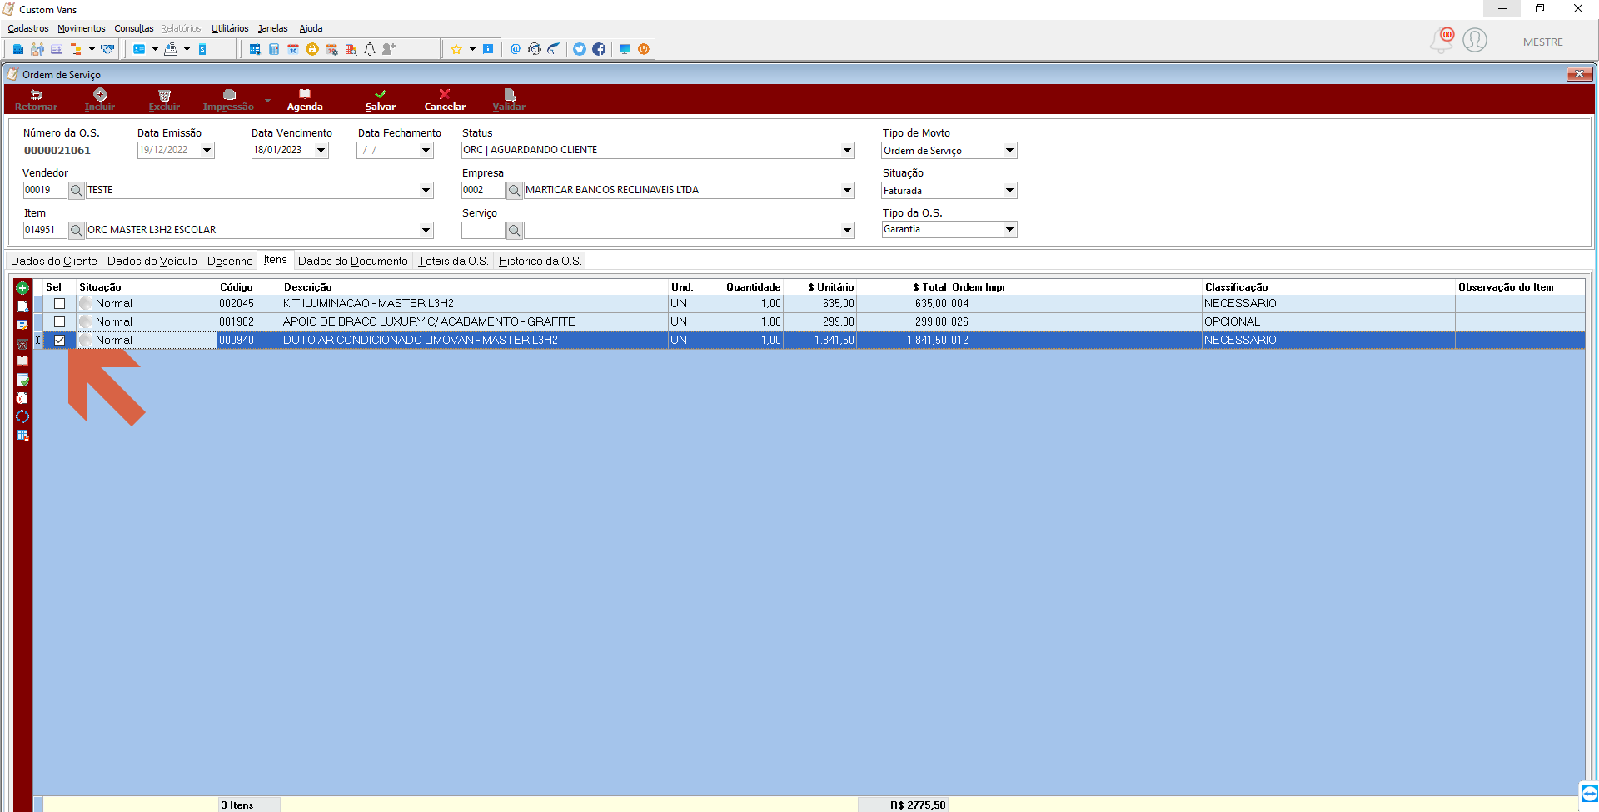Viewport: 1599px width, 812px height.
Task: Click the yellow star favorites icon
Action: pos(456,49)
